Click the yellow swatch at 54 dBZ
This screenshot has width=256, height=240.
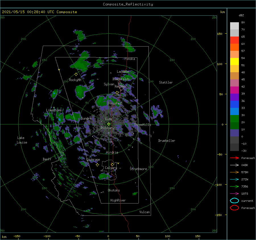point(234,62)
